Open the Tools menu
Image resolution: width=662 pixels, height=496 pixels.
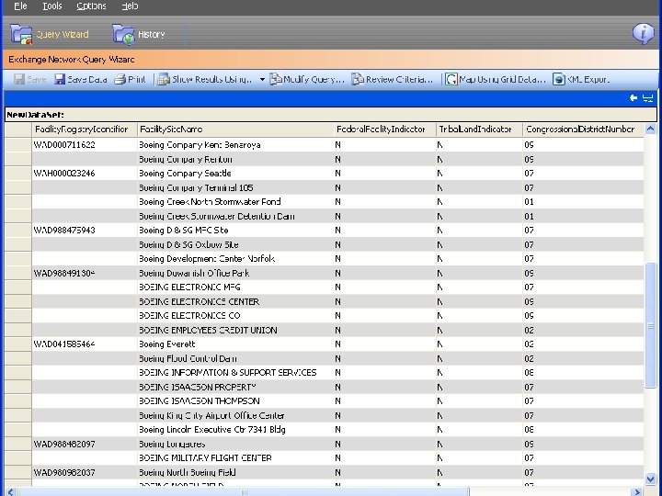point(52,6)
